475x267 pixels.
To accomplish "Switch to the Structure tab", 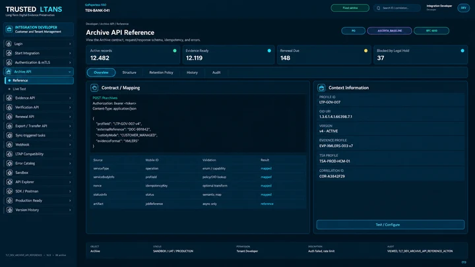I will [129, 73].
